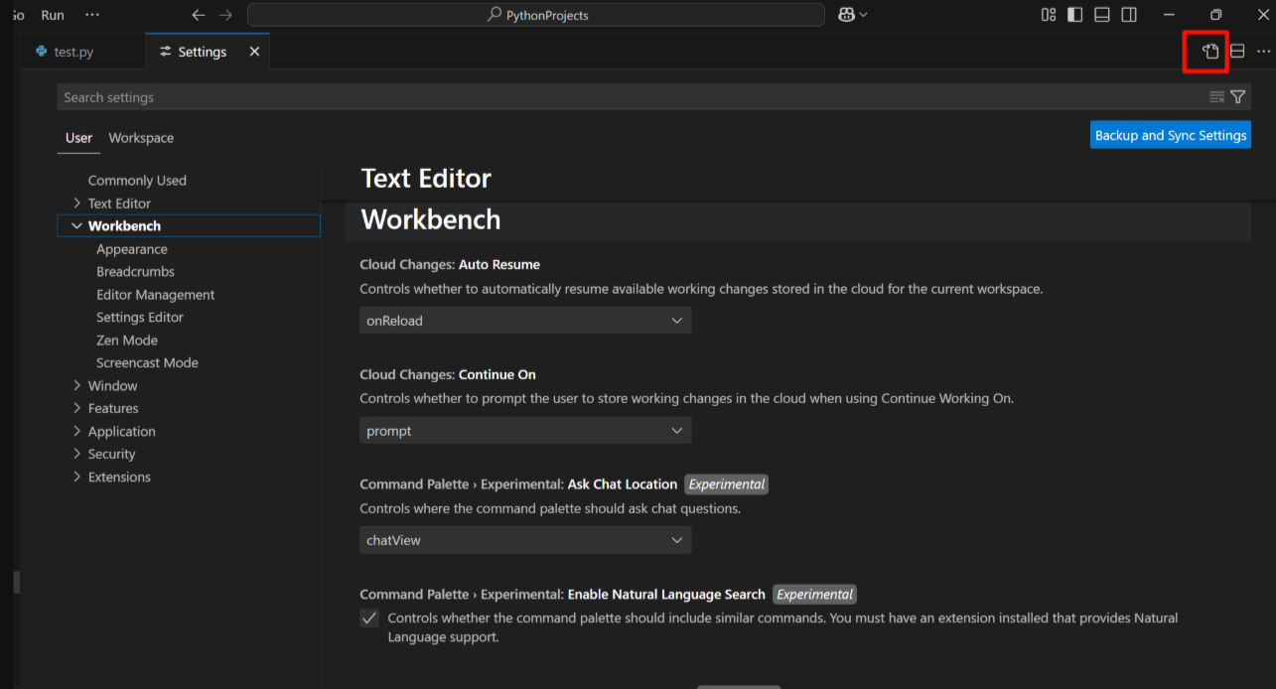
Task: Open the Auto Resume onReload dropdown
Action: point(525,321)
